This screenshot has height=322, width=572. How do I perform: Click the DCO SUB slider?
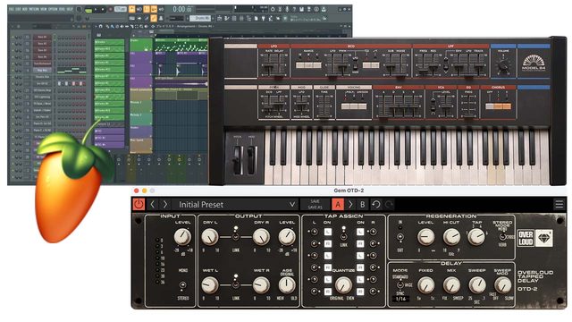coord(391,64)
